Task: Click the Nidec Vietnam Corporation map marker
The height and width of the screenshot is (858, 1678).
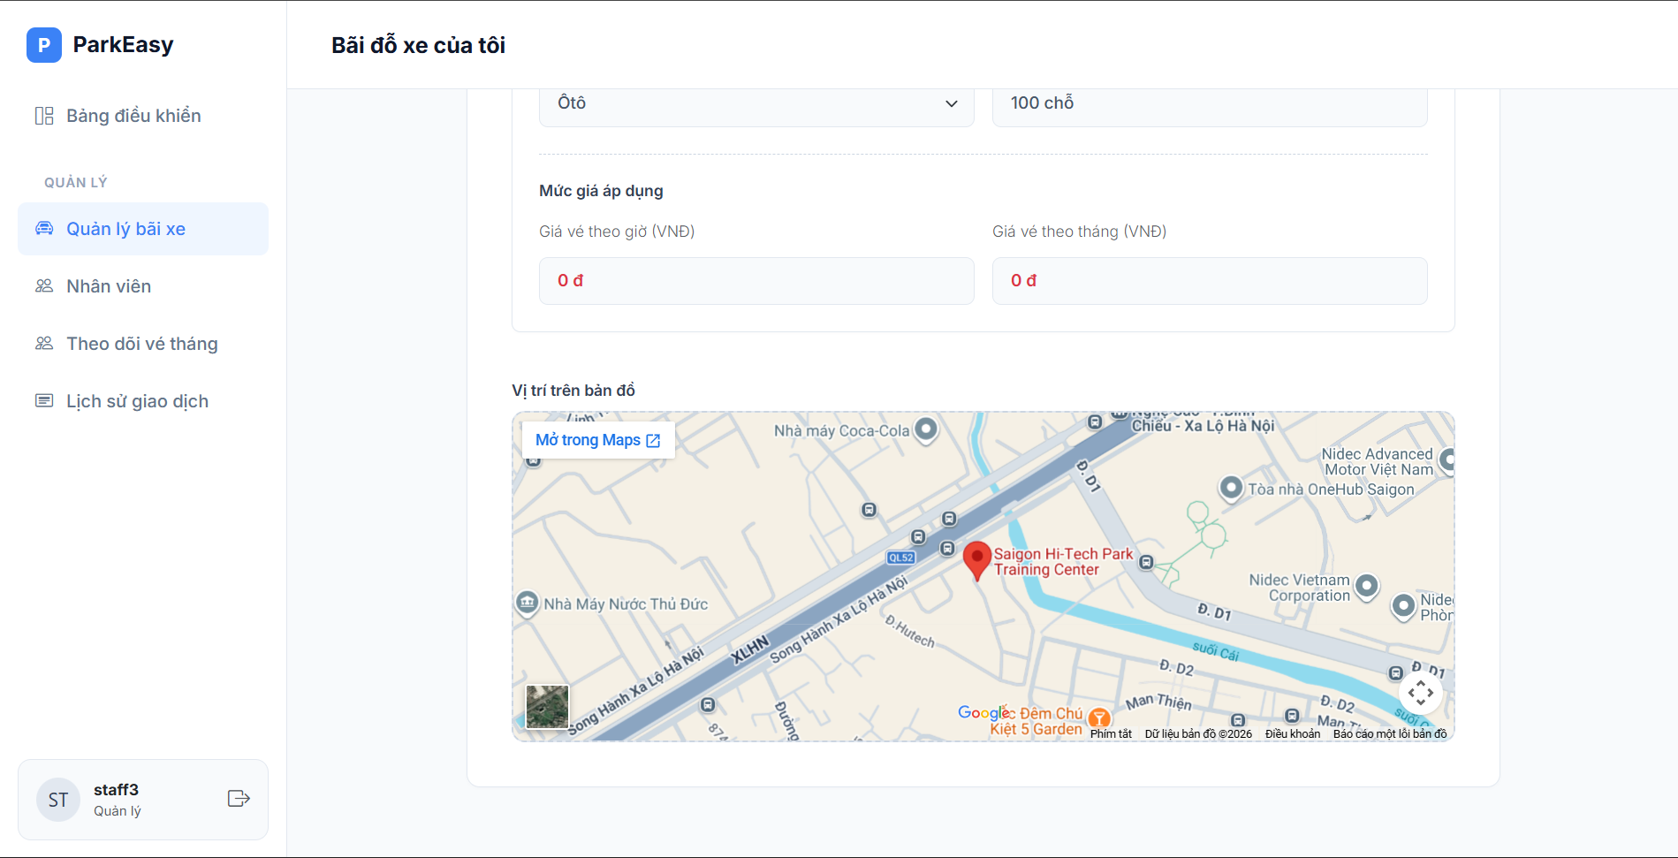Action: 1366,585
